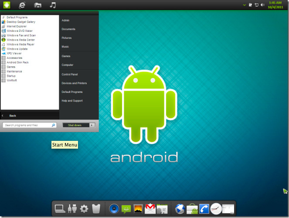Open the globe browser dock icon
289x218 pixels.
[x=180, y=209]
